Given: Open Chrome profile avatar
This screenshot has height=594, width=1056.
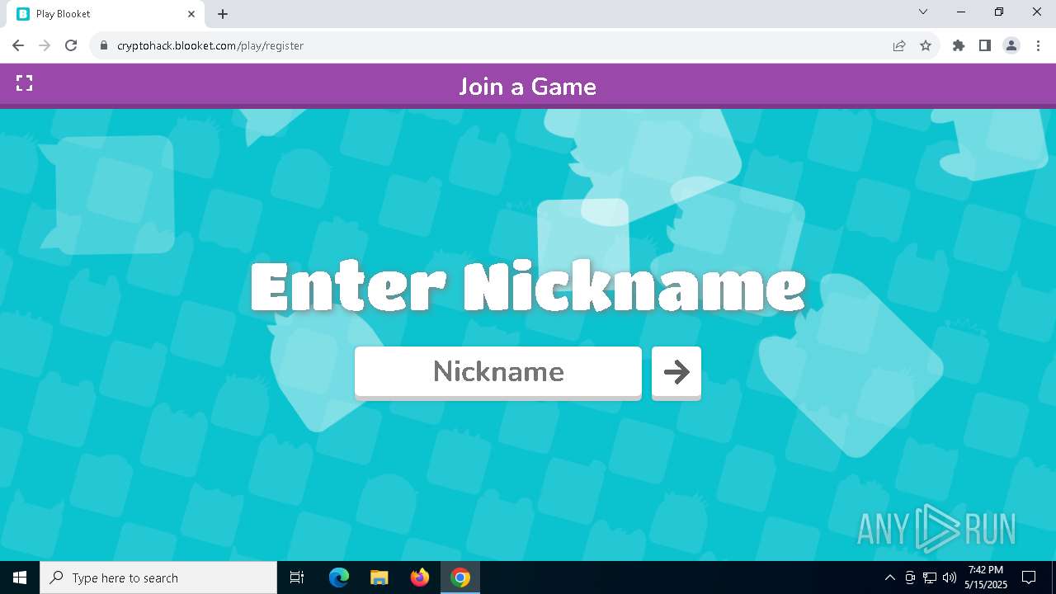Looking at the screenshot, I should pos(1011,45).
